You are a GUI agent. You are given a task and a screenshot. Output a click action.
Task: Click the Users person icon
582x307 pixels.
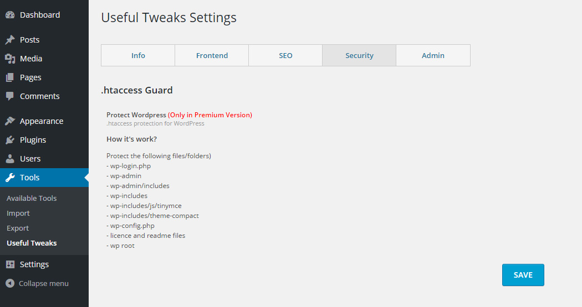[x=10, y=159]
